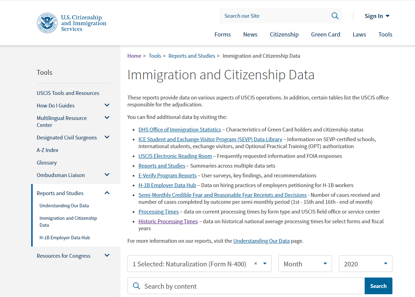Open the Tools menu in header
This screenshot has height=297, width=415.
[x=385, y=34]
